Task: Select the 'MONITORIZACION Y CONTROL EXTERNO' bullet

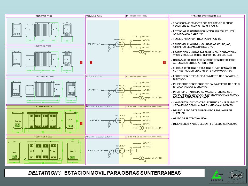Action: [205, 104]
